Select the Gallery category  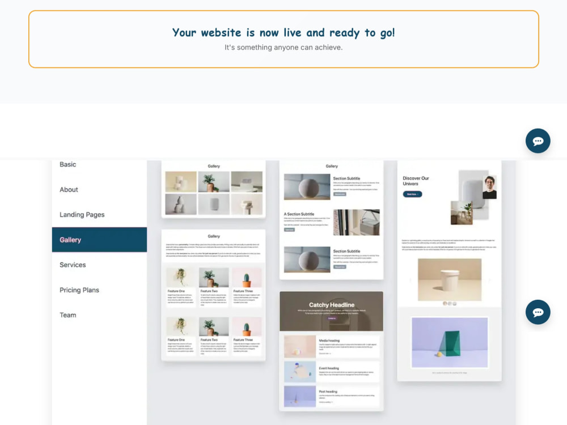(99, 240)
